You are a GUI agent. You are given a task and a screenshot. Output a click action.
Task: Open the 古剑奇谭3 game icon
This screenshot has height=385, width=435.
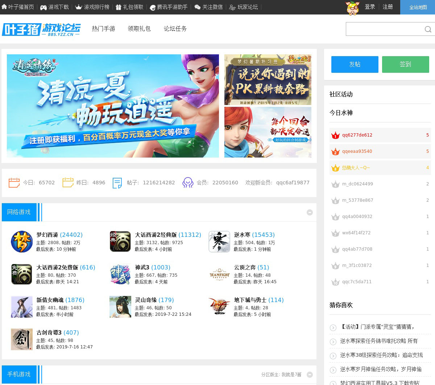[x=22, y=339]
